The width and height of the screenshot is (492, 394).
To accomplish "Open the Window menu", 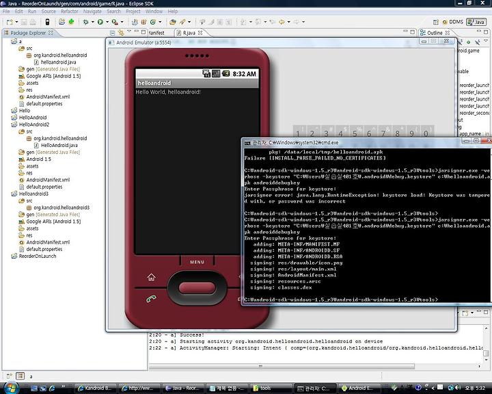I will pos(154,12).
